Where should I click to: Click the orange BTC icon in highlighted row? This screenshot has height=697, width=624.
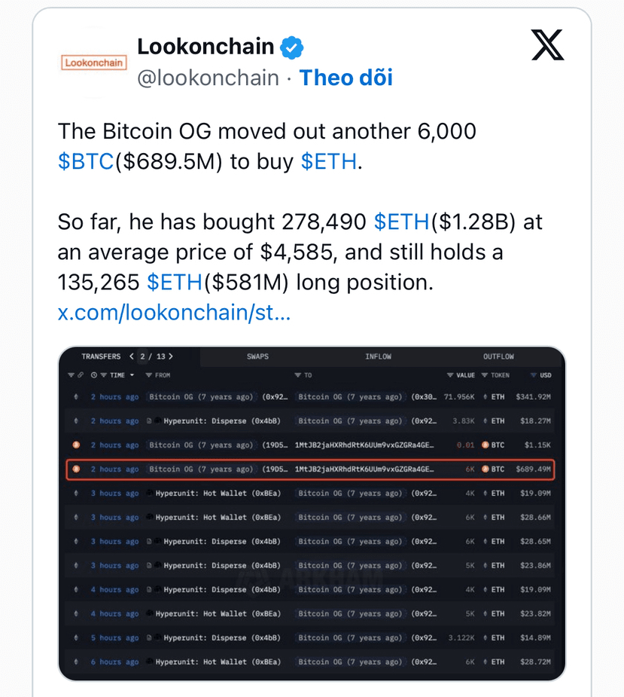click(x=76, y=469)
